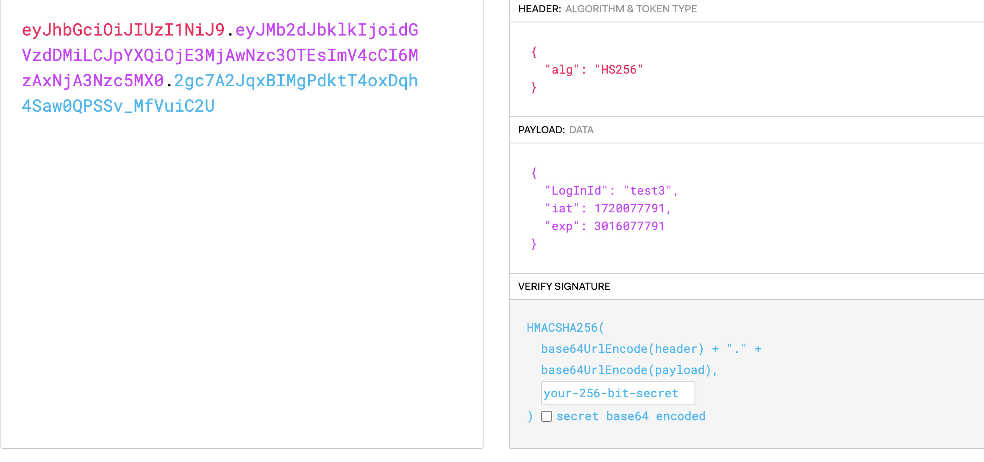
Task: Toggle the secret base64 encoded checkbox
Action: pos(547,416)
